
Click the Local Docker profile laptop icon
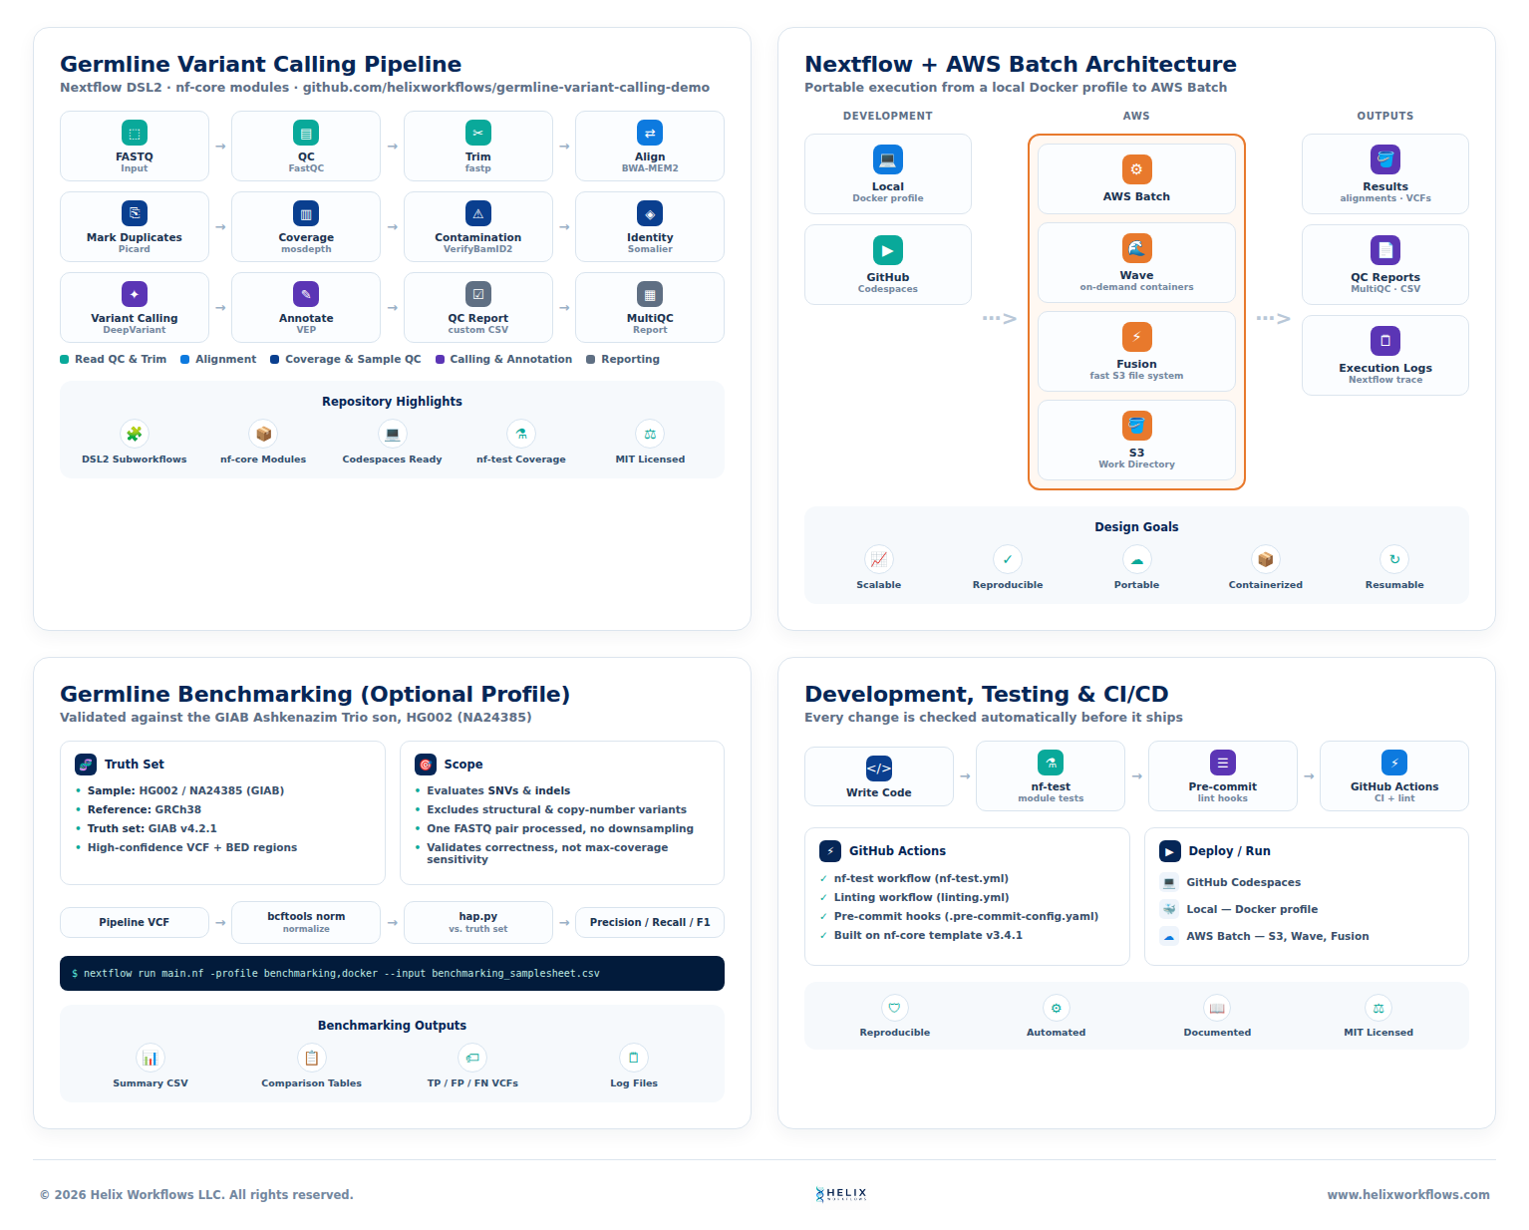click(887, 159)
